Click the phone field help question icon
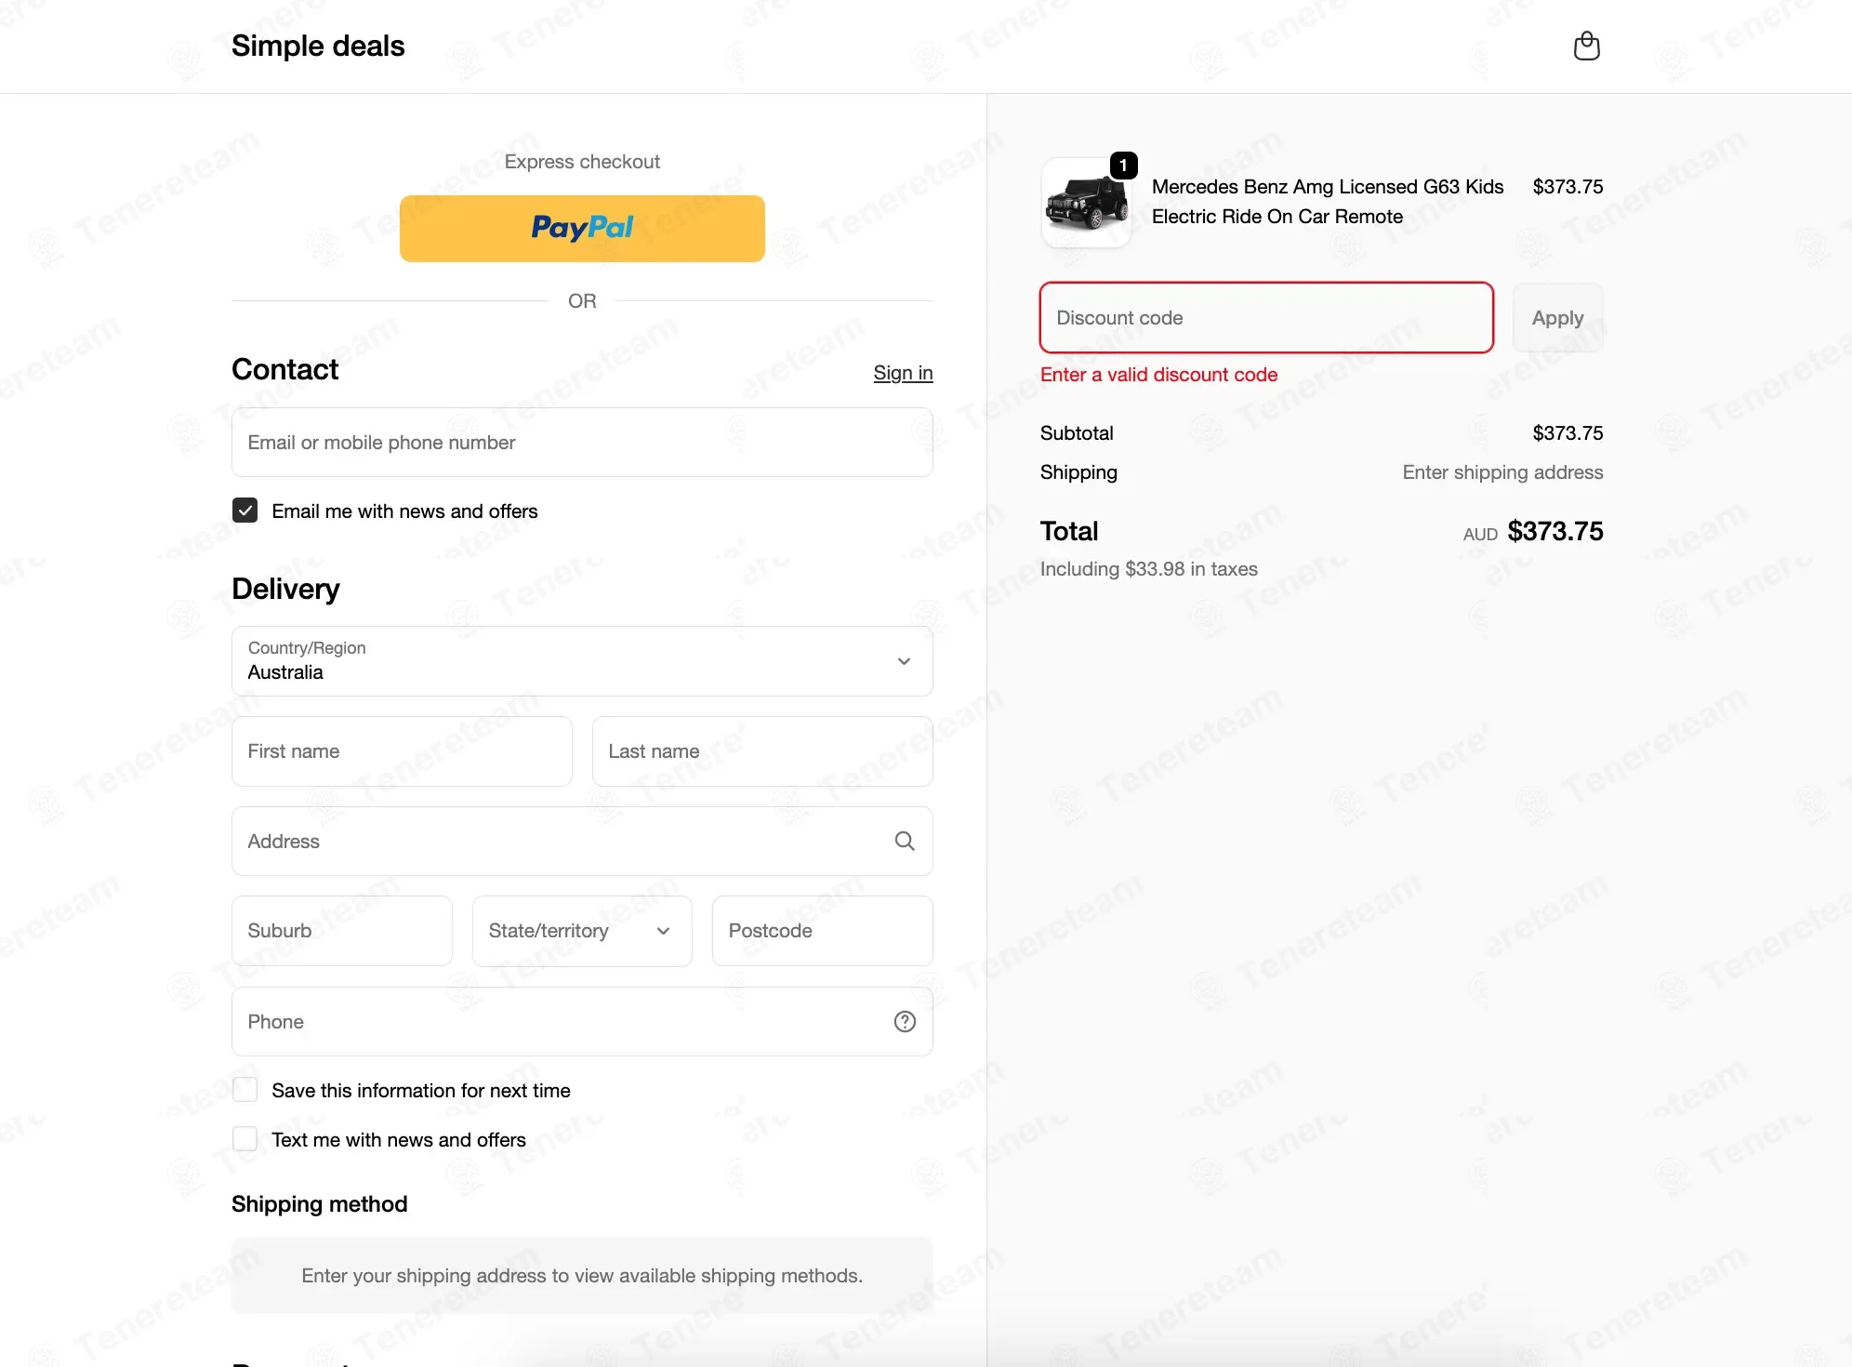The height and width of the screenshot is (1367, 1852). (x=905, y=1021)
